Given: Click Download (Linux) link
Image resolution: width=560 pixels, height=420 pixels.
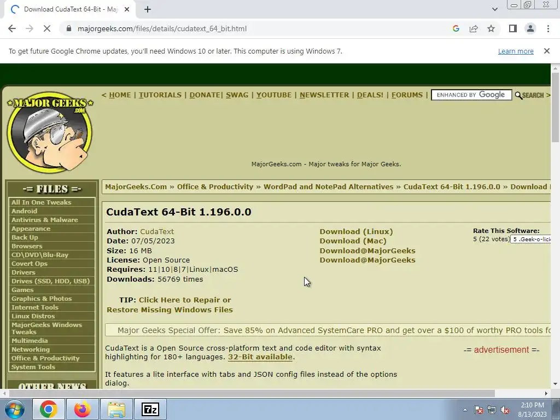Looking at the screenshot, I should tap(356, 231).
